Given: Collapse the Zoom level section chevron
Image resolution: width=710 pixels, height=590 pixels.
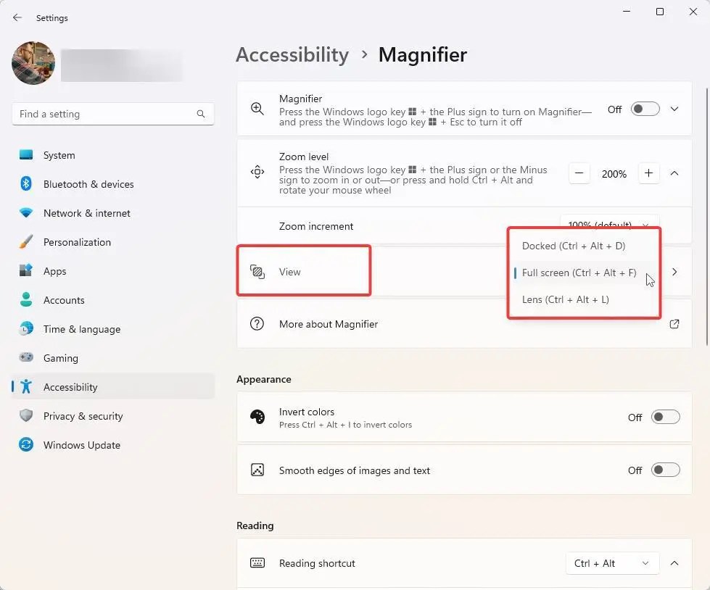Looking at the screenshot, I should 674,173.
